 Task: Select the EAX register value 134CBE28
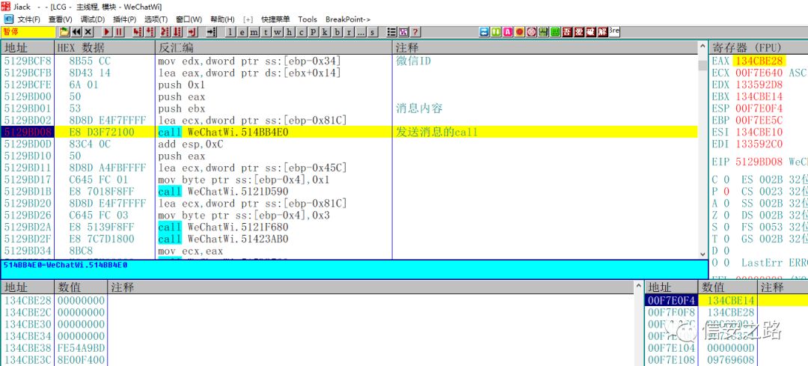click(x=759, y=61)
